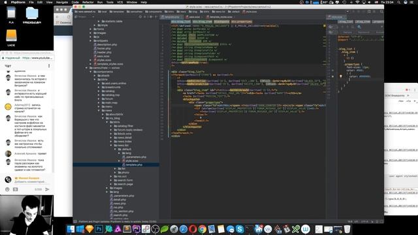Open Sublime Text in the Dock
This screenshot has height=235, width=418.
[127, 229]
